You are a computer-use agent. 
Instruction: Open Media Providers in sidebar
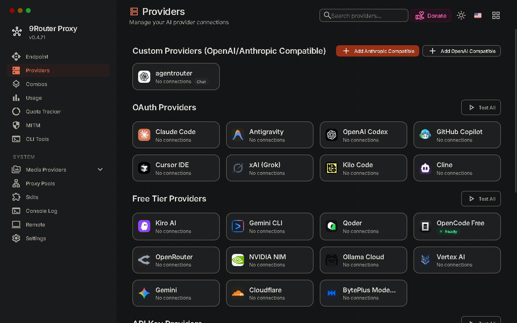coord(58,170)
